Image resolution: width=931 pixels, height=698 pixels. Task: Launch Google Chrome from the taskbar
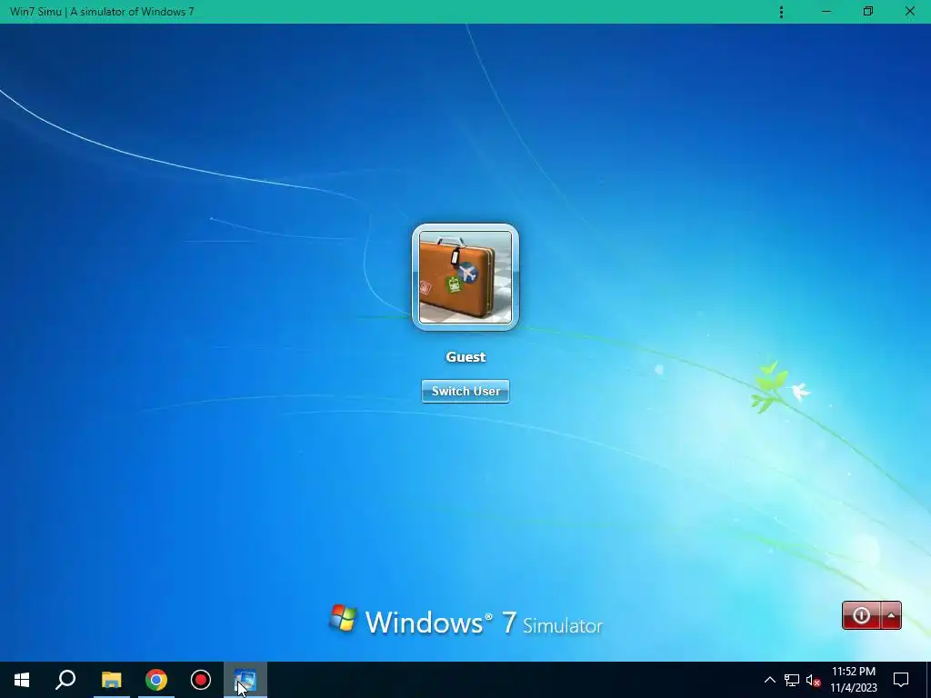(x=156, y=680)
